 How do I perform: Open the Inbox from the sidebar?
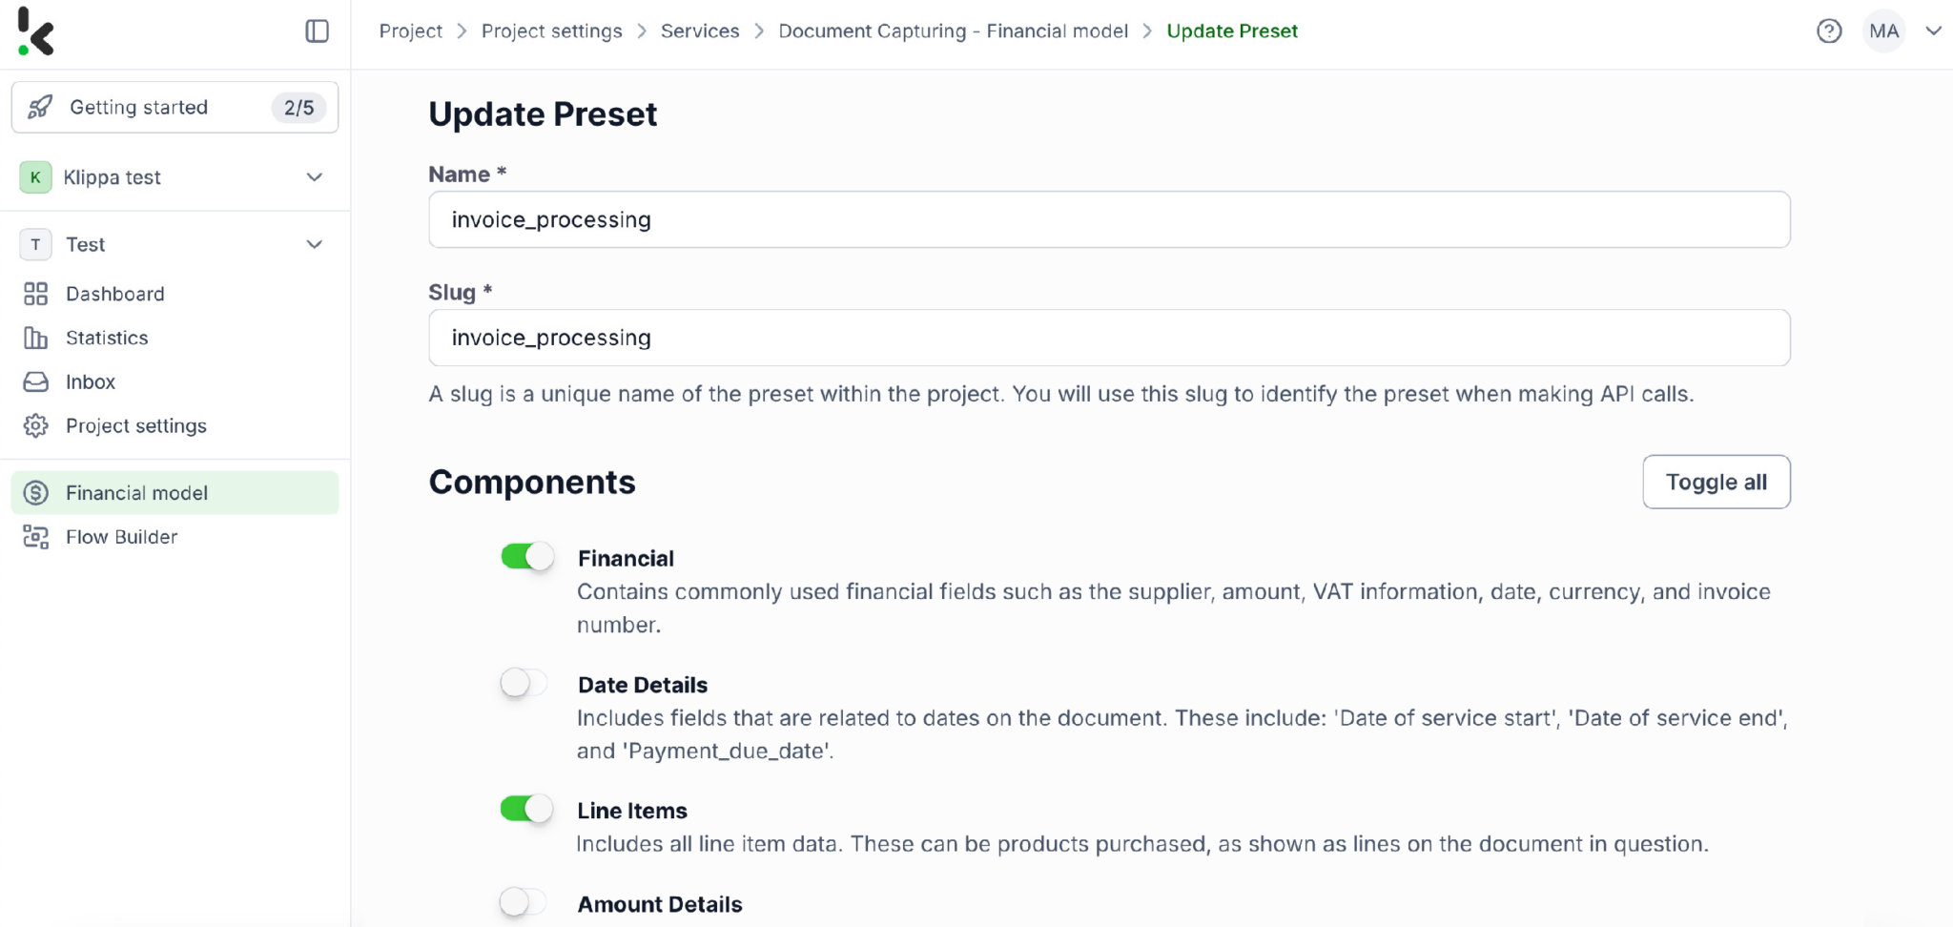click(91, 381)
